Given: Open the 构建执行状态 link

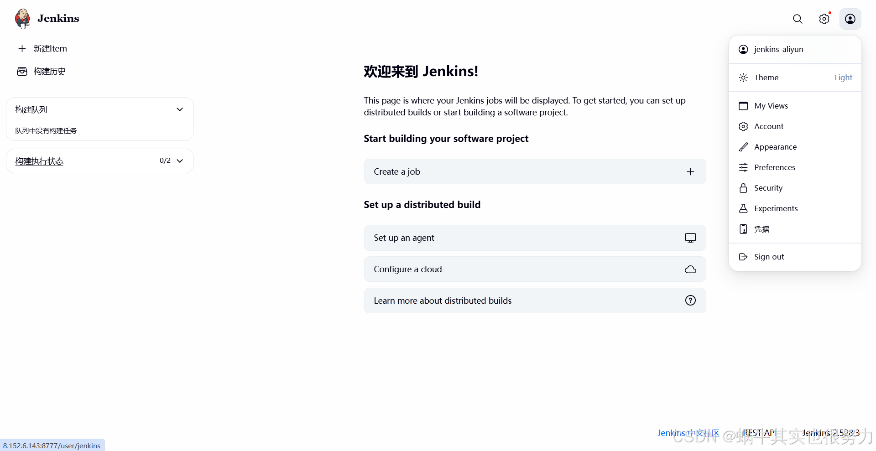Looking at the screenshot, I should (x=39, y=161).
